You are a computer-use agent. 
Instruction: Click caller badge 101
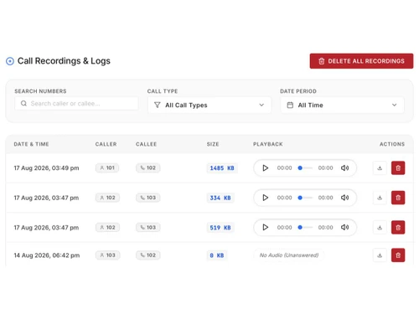107,168
